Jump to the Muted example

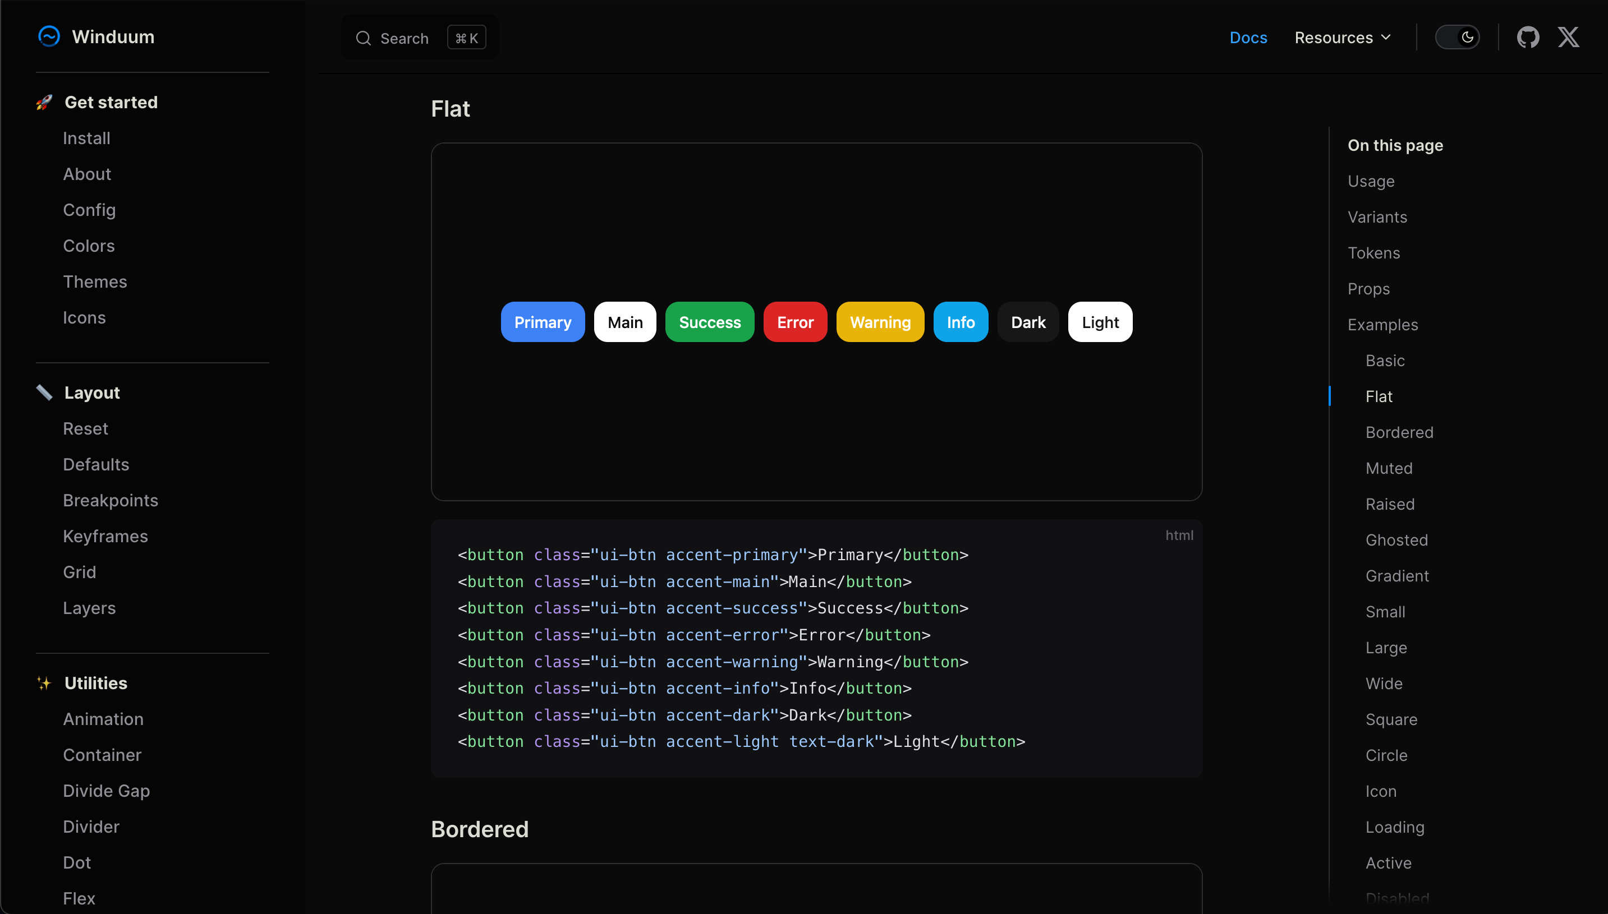click(x=1389, y=468)
